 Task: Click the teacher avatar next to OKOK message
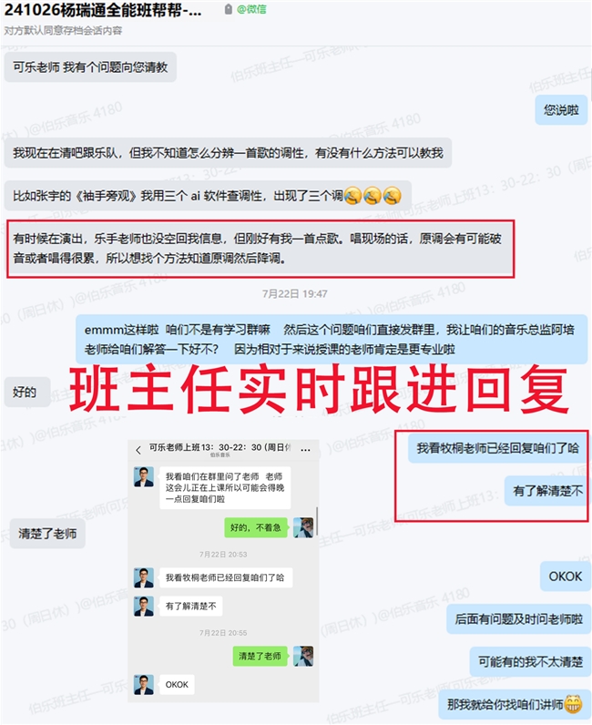[x=144, y=684]
